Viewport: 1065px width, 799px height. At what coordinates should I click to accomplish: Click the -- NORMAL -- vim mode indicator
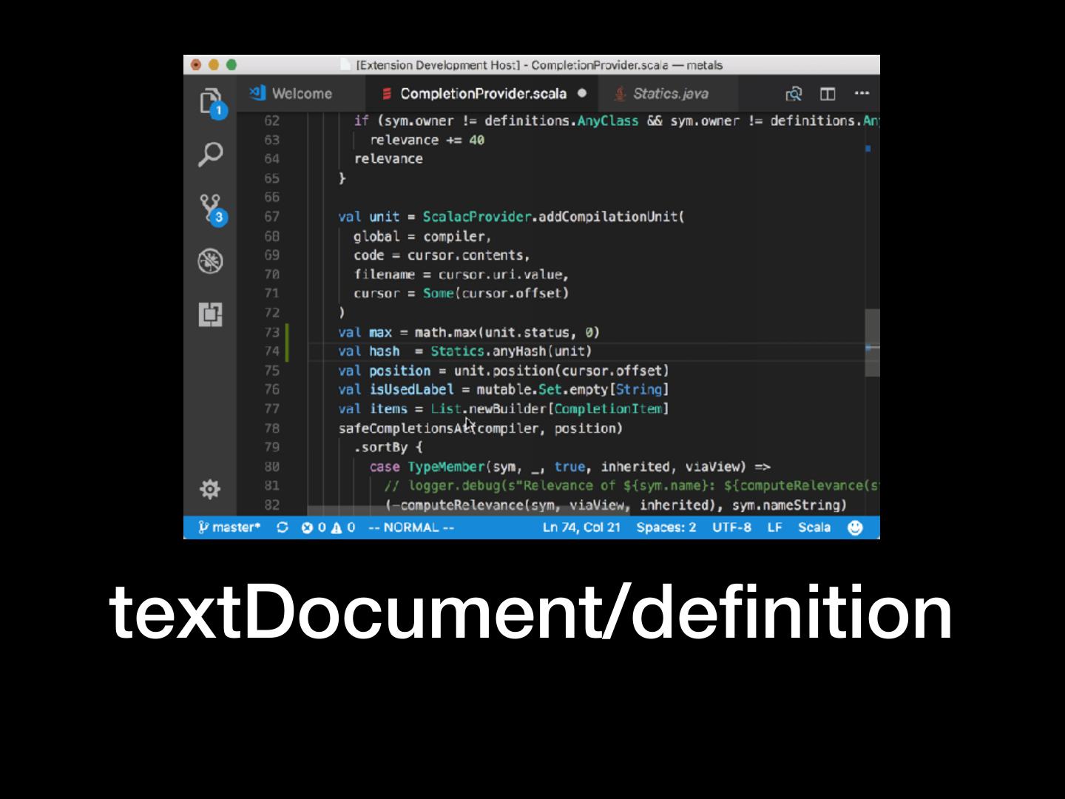411,527
